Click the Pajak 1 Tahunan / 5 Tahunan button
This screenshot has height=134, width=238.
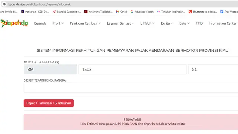click(x=49, y=103)
